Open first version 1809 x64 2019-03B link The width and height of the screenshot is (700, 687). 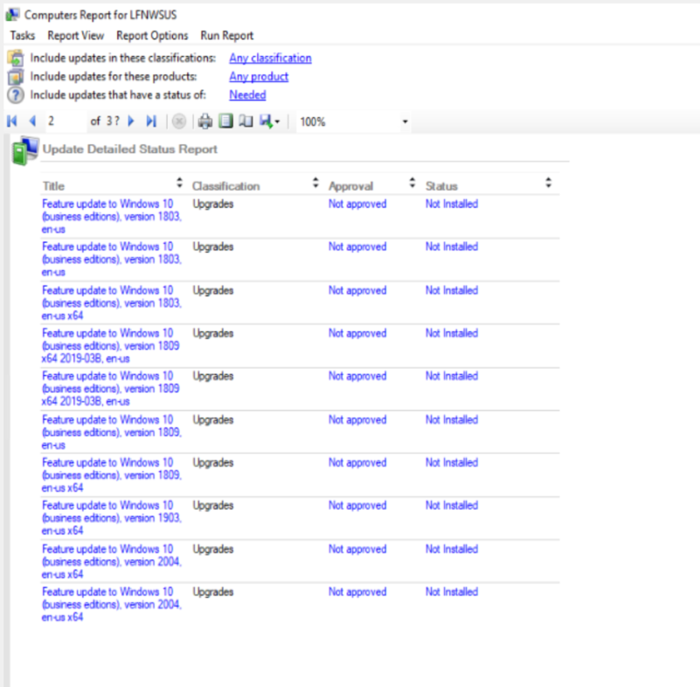point(111,346)
